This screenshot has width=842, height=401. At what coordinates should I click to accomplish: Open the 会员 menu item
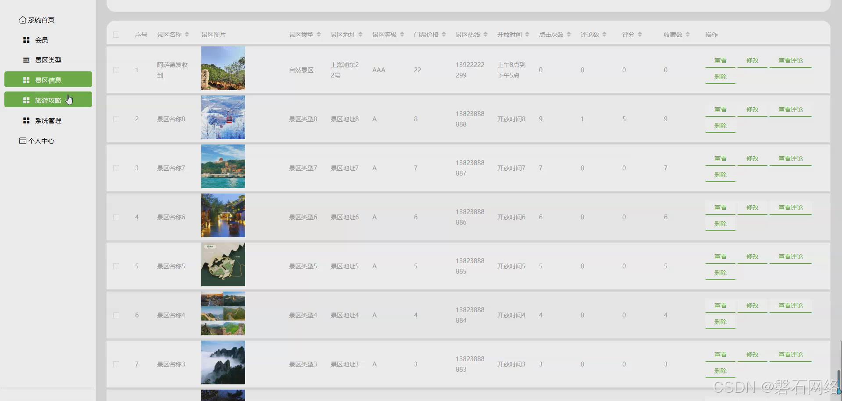tap(48, 40)
